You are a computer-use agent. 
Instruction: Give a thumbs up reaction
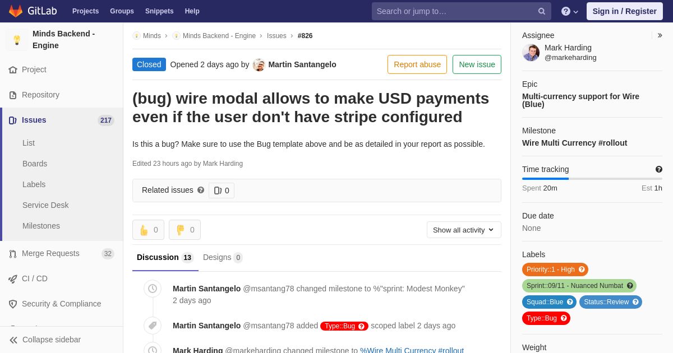pyautogui.click(x=148, y=230)
